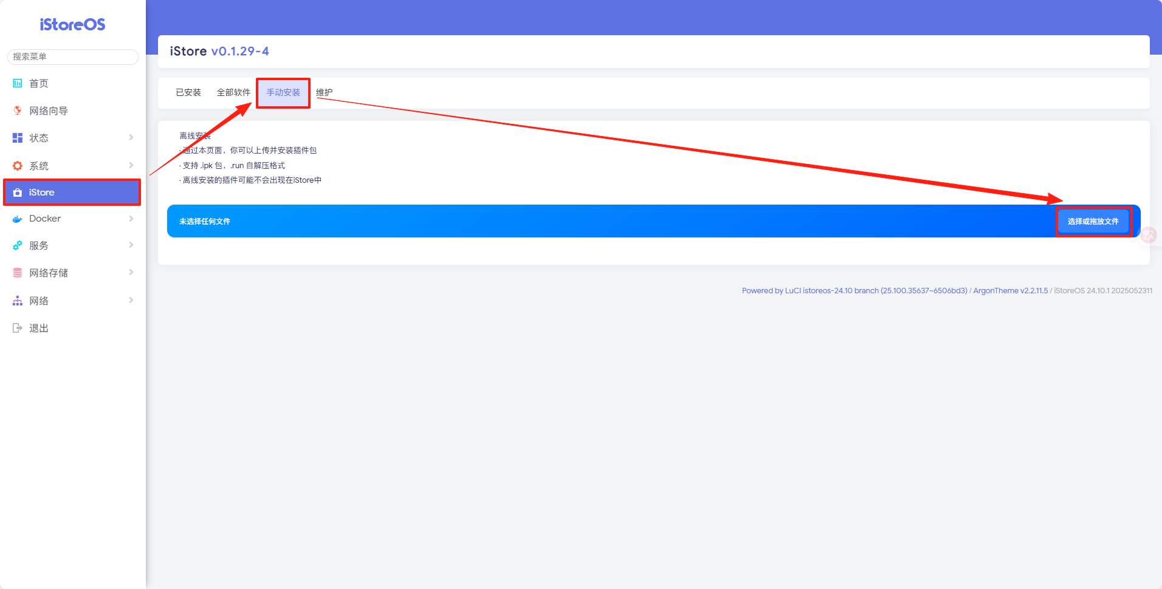Click the iStore v0.1.29-4 title
1162x589 pixels.
click(x=219, y=51)
